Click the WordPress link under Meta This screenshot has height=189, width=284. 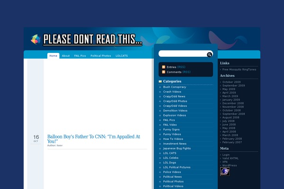pos(230,165)
